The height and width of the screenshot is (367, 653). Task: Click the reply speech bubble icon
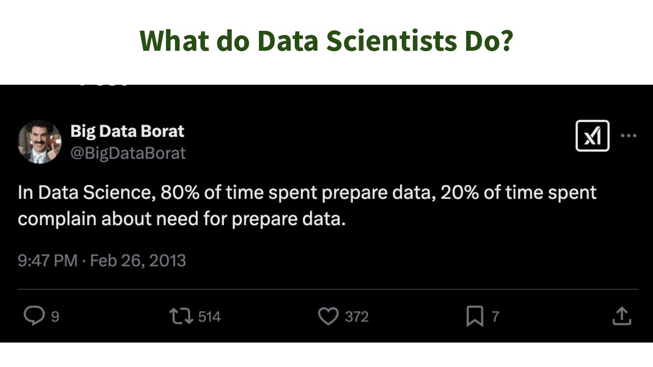click(34, 316)
